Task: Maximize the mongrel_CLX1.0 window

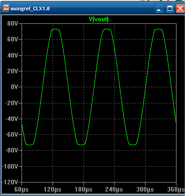Action: tap(170, 8)
